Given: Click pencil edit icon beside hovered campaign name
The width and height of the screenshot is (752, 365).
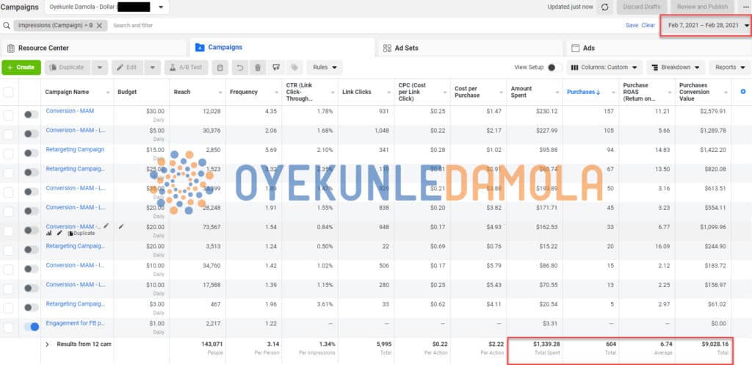Looking at the screenshot, I should pos(106,226).
